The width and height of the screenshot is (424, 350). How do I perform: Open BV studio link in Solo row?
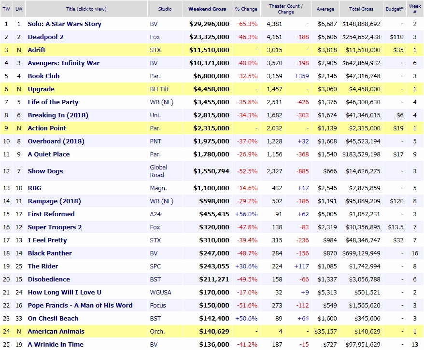tap(154, 24)
